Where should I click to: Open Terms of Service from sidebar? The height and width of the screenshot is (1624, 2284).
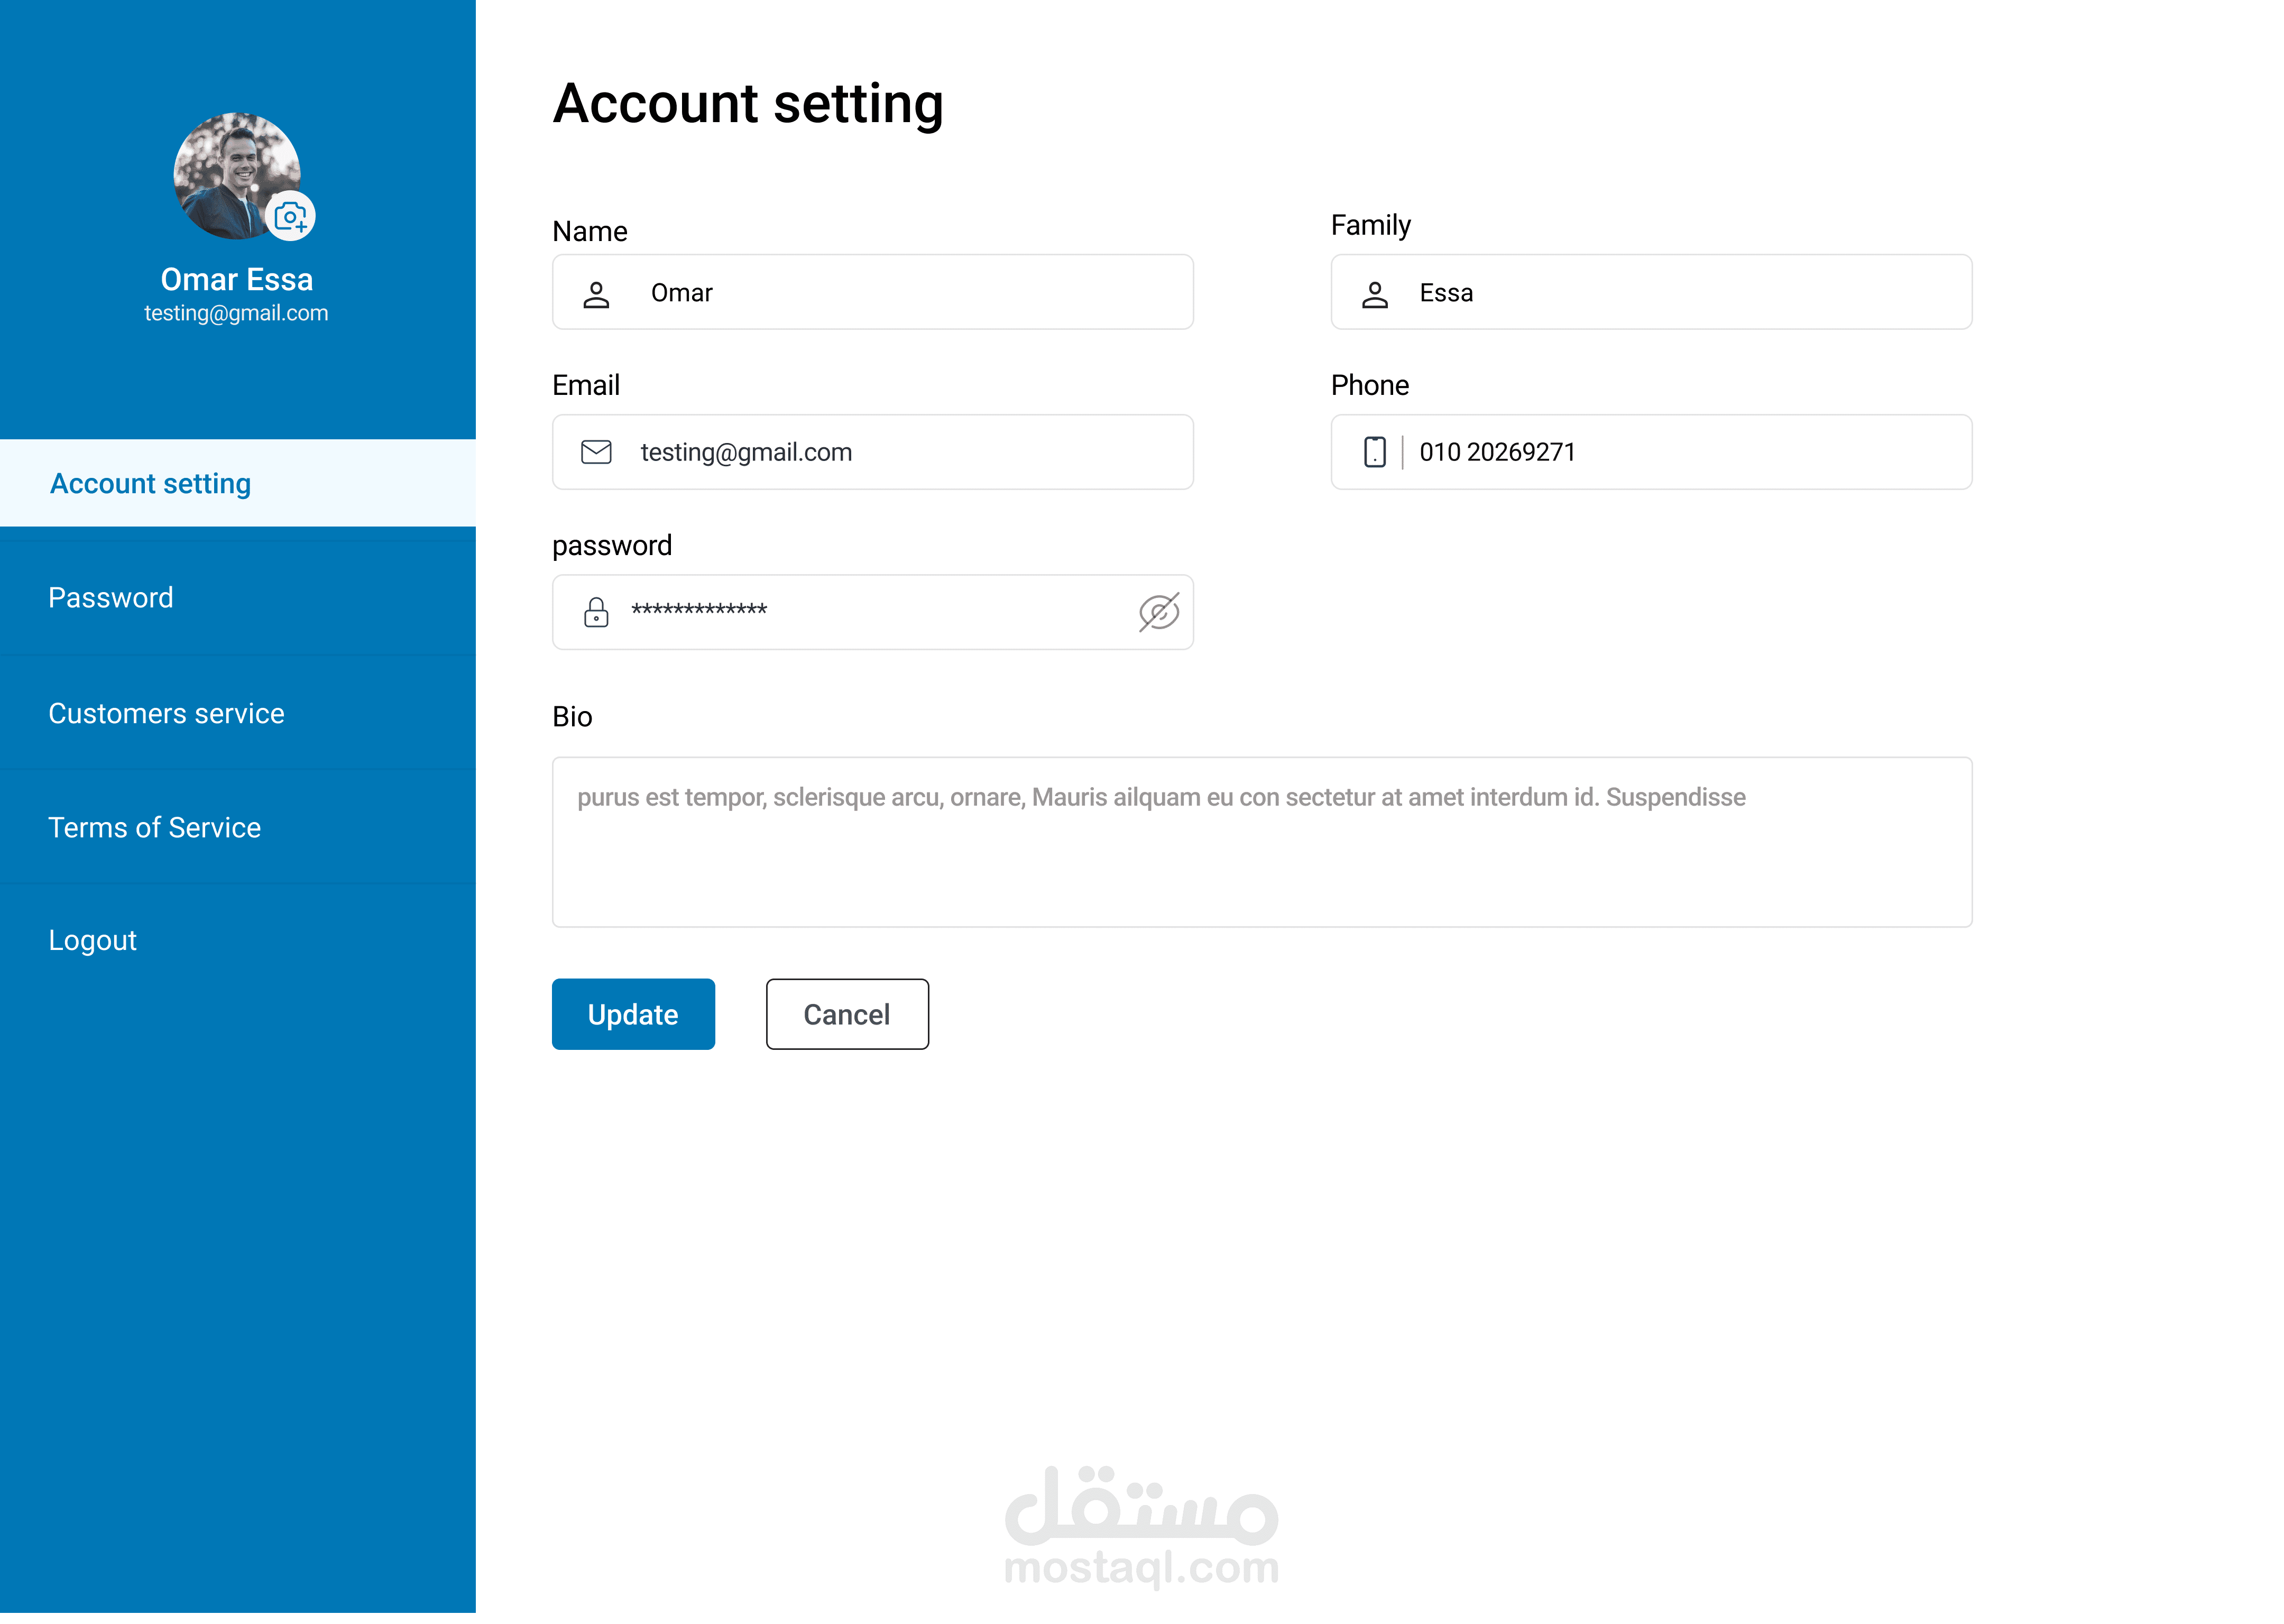coord(154,828)
